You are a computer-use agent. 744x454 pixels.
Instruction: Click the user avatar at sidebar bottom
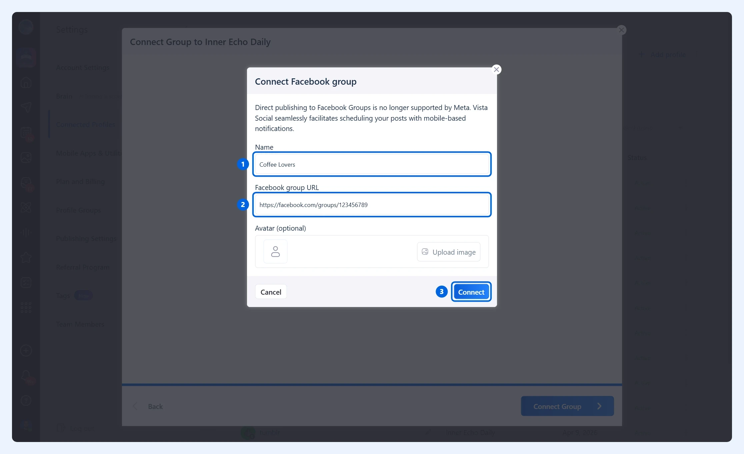(x=26, y=426)
